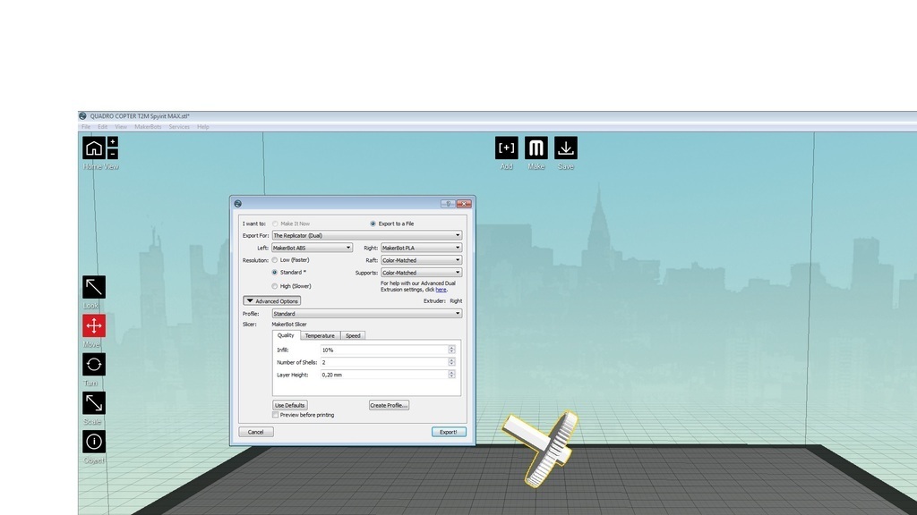Click the Save icon
This screenshot has width=917, height=515.
click(566, 148)
